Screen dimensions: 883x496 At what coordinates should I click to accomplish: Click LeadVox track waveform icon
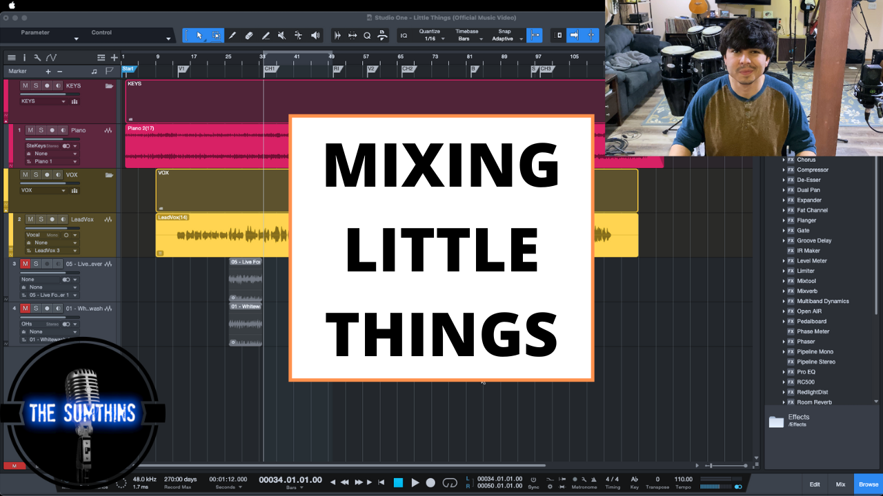[108, 220]
